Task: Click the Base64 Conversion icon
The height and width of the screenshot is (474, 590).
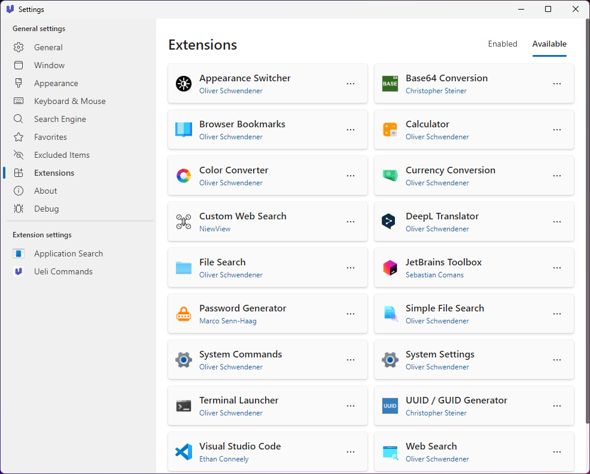Action: [390, 84]
